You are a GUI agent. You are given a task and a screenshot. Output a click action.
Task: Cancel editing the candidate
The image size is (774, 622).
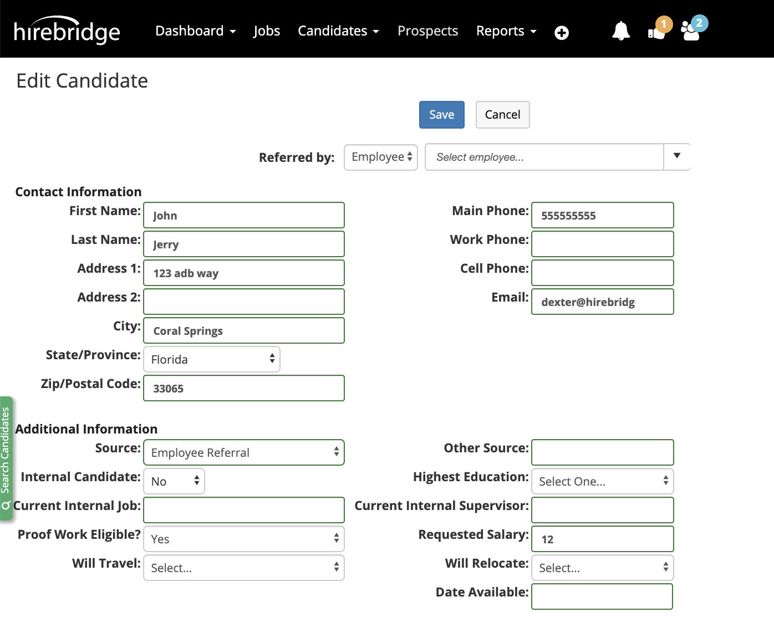point(502,115)
